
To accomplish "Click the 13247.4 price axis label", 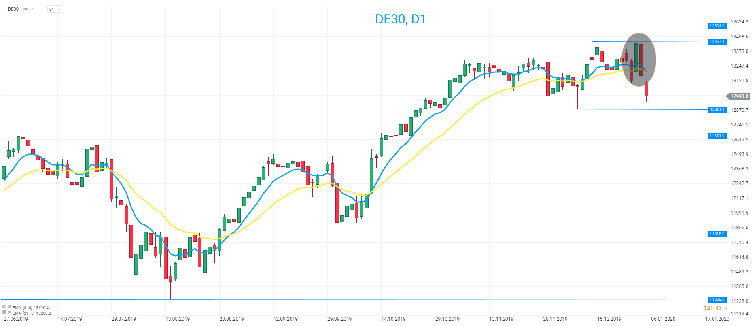I will (x=740, y=66).
